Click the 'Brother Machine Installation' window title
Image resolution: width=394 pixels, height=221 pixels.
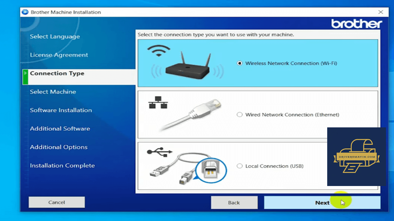click(66, 12)
